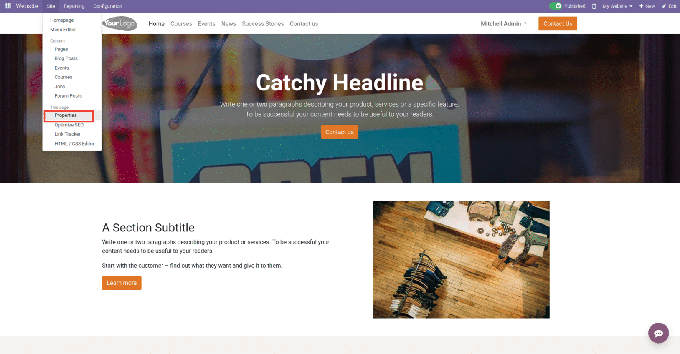Click the New plus button

pyautogui.click(x=647, y=6)
